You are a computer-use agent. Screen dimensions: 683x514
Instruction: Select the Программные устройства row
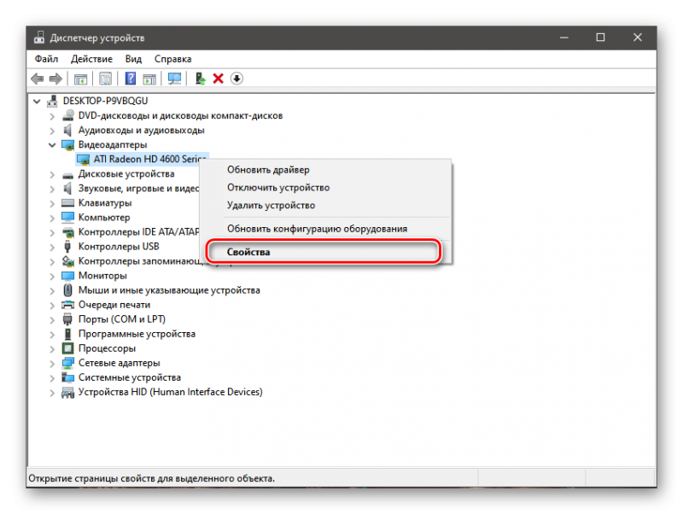click(137, 334)
